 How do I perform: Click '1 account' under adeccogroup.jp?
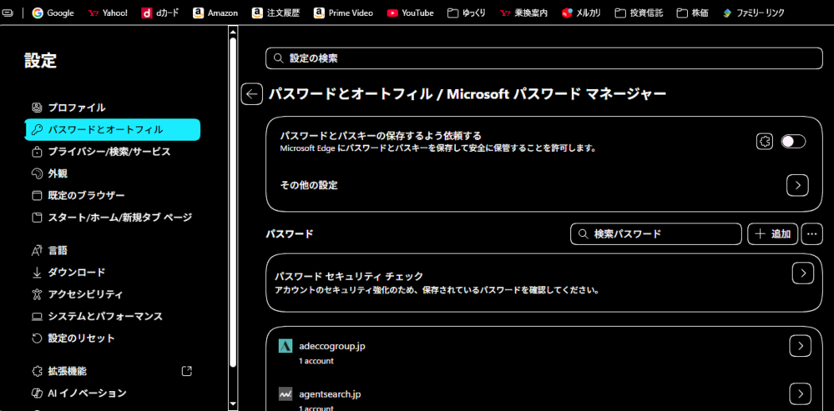pyautogui.click(x=316, y=361)
